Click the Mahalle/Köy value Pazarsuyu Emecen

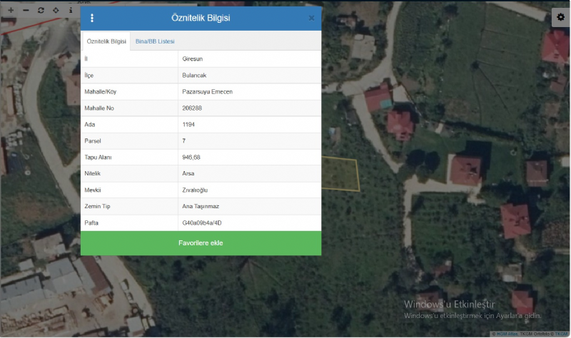coord(208,91)
